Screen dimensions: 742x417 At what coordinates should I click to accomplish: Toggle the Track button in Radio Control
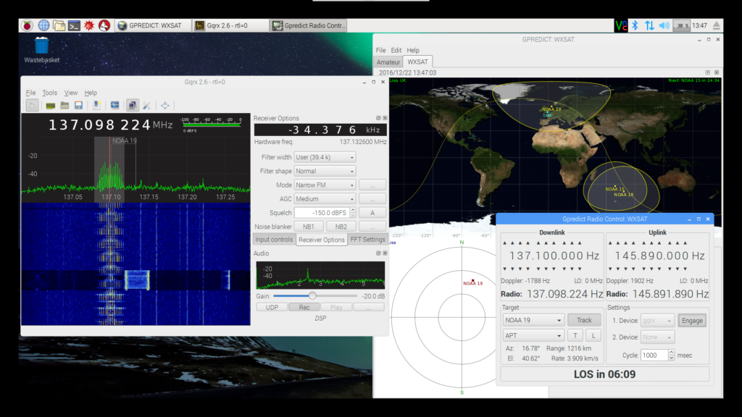coord(584,320)
